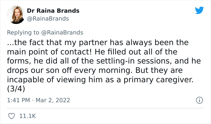This screenshot has width=211, height=124.
Task: Open the @RainaBrands handle below the name
Action: click(x=48, y=19)
